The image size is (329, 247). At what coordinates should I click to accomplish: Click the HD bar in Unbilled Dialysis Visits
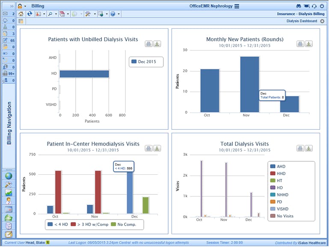click(x=84, y=74)
